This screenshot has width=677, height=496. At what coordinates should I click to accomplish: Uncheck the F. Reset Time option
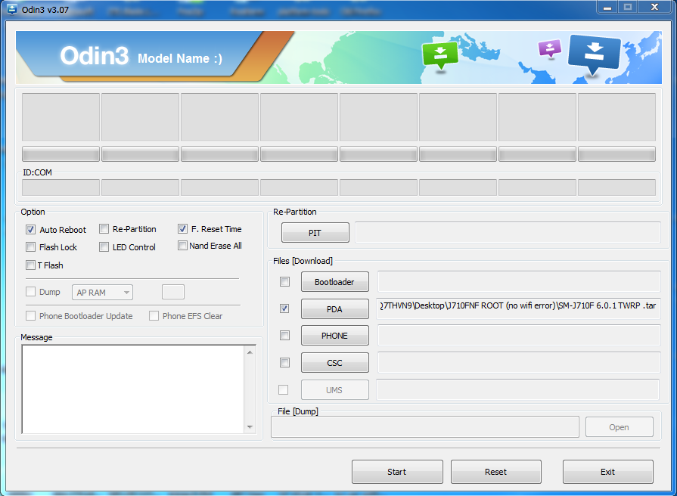(x=182, y=229)
